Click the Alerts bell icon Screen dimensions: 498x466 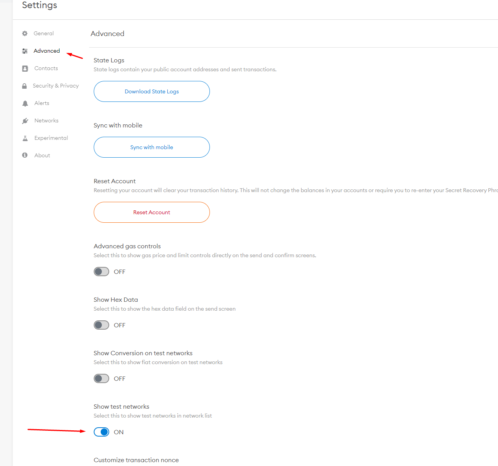click(25, 103)
